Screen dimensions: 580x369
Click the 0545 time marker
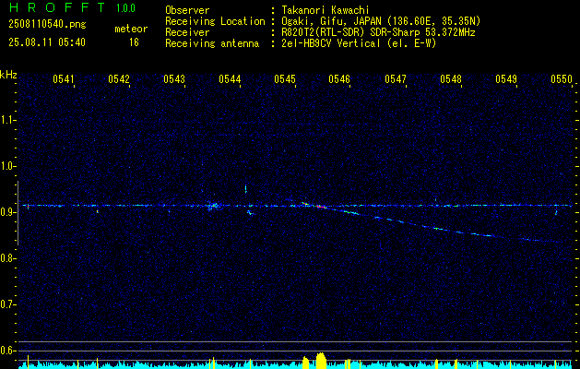[285, 79]
